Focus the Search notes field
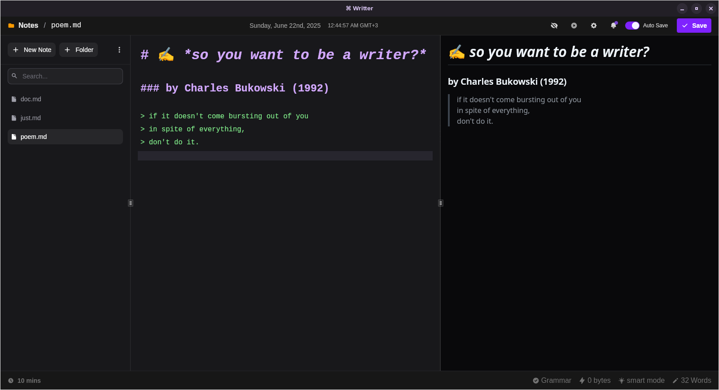Viewport: 719px width, 390px height. [65, 76]
